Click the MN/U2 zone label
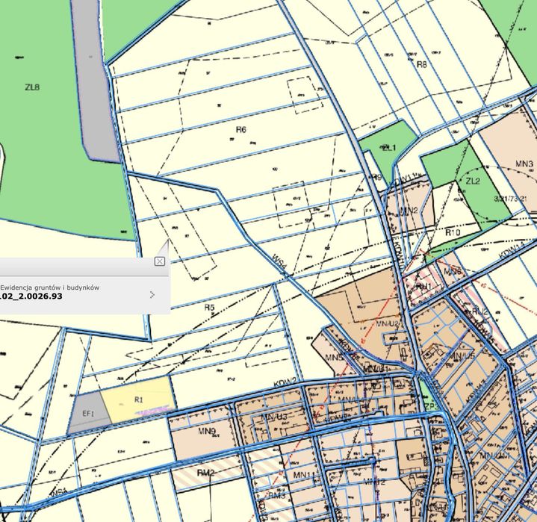Screen dimensions: 537x522 (x=388, y=323)
